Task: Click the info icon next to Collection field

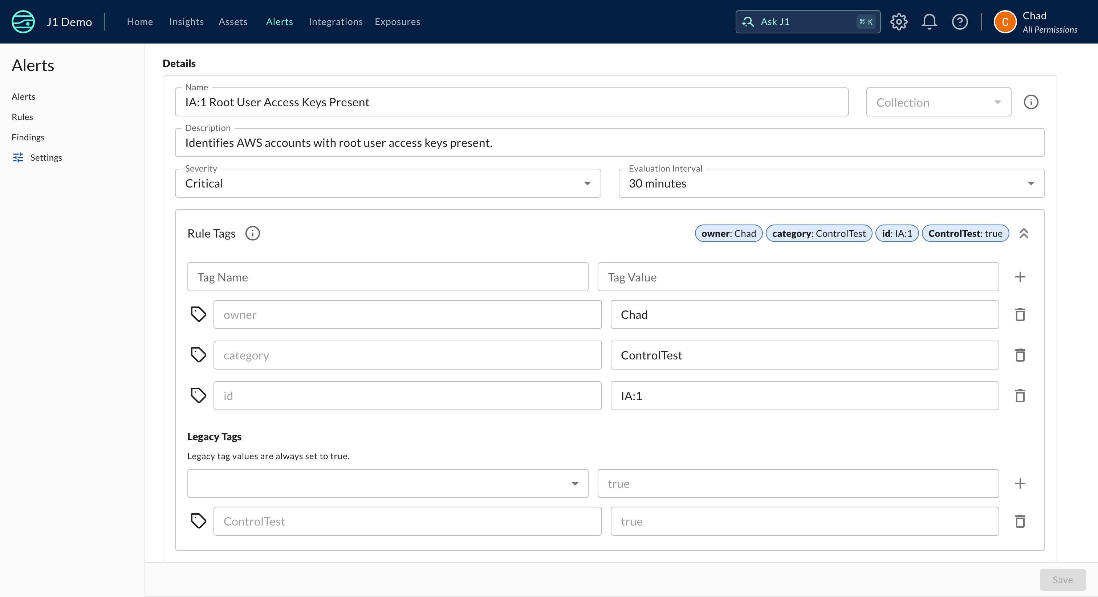Action: point(1031,102)
